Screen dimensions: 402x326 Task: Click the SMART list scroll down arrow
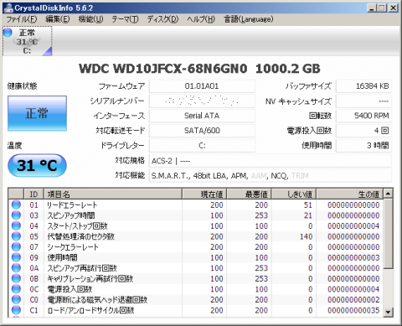point(388,312)
